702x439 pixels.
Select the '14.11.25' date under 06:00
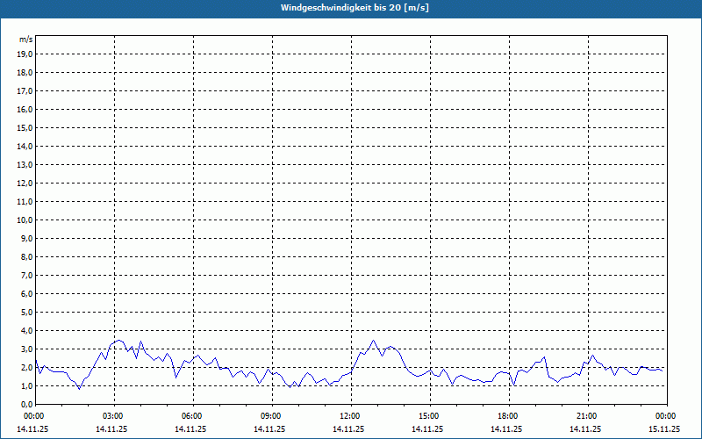(190, 428)
